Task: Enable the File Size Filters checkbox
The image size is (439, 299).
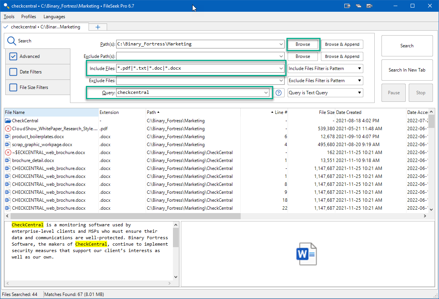Action: pos(13,87)
